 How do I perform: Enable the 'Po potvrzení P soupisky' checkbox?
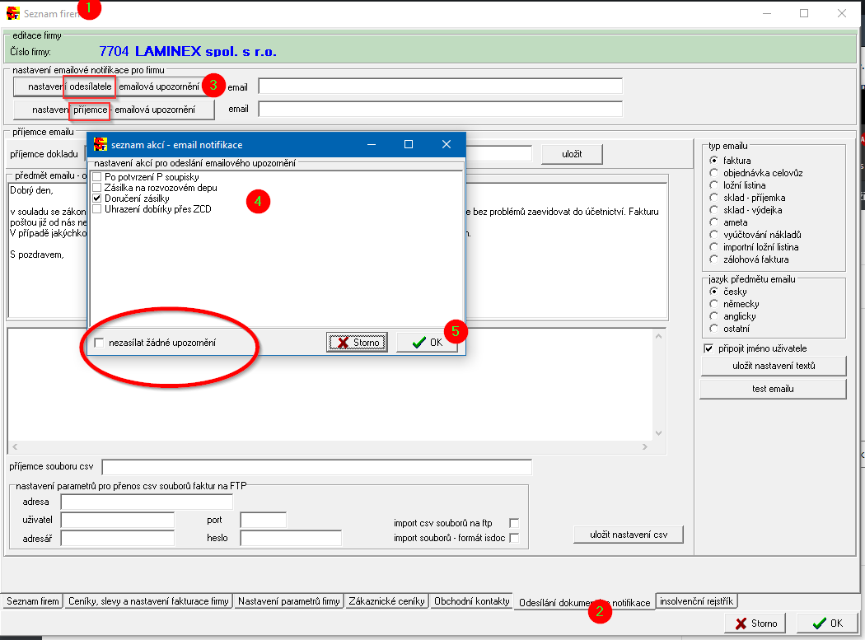(x=97, y=177)
